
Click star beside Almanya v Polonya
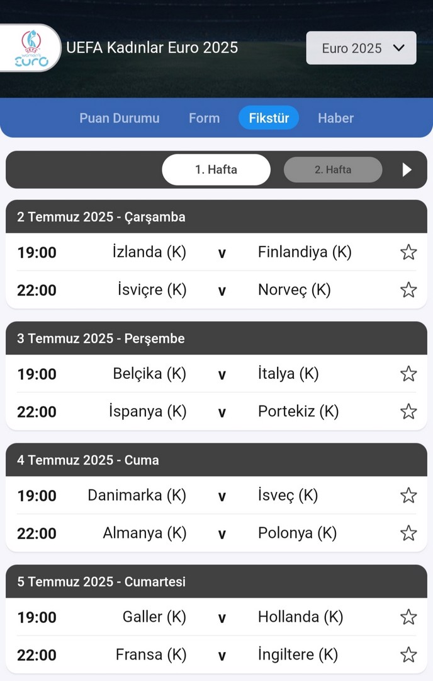click(x=408, y=533)
